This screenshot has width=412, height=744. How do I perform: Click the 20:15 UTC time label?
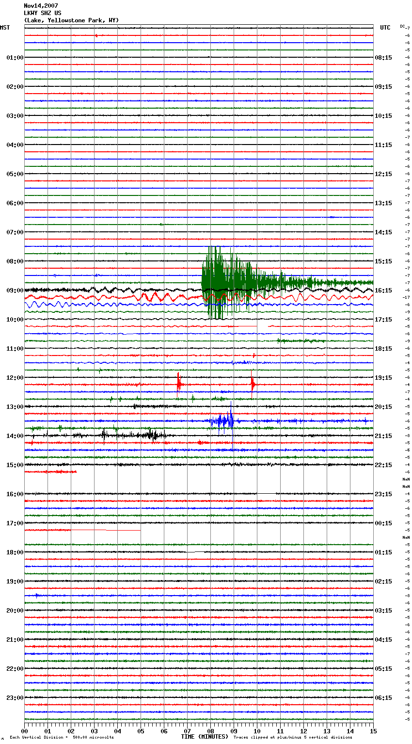coord(383,407)
